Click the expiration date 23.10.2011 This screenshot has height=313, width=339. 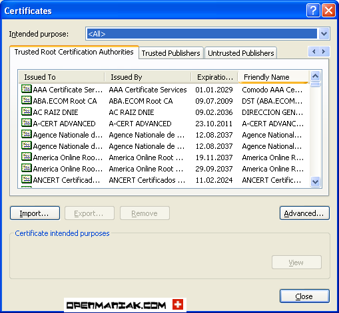point(214,124)
